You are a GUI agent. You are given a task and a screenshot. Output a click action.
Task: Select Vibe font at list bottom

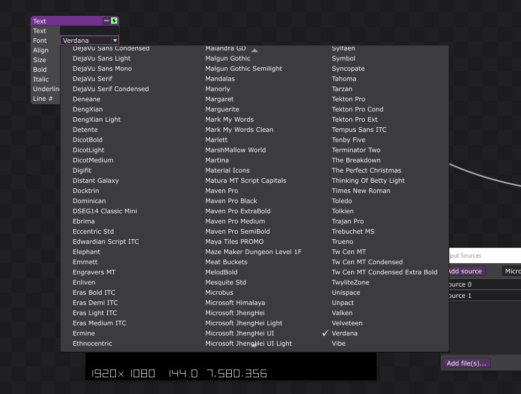point(338,344)
